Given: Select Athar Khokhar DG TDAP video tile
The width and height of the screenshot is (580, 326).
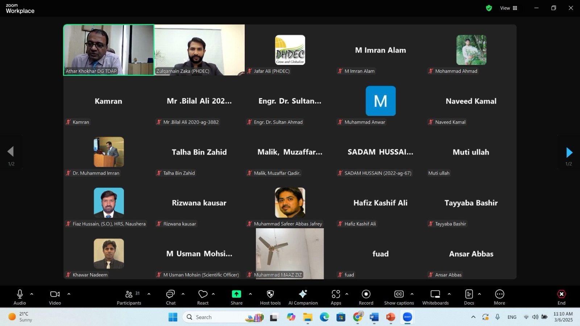Looking at the screenshot, I should pos(109,50).
